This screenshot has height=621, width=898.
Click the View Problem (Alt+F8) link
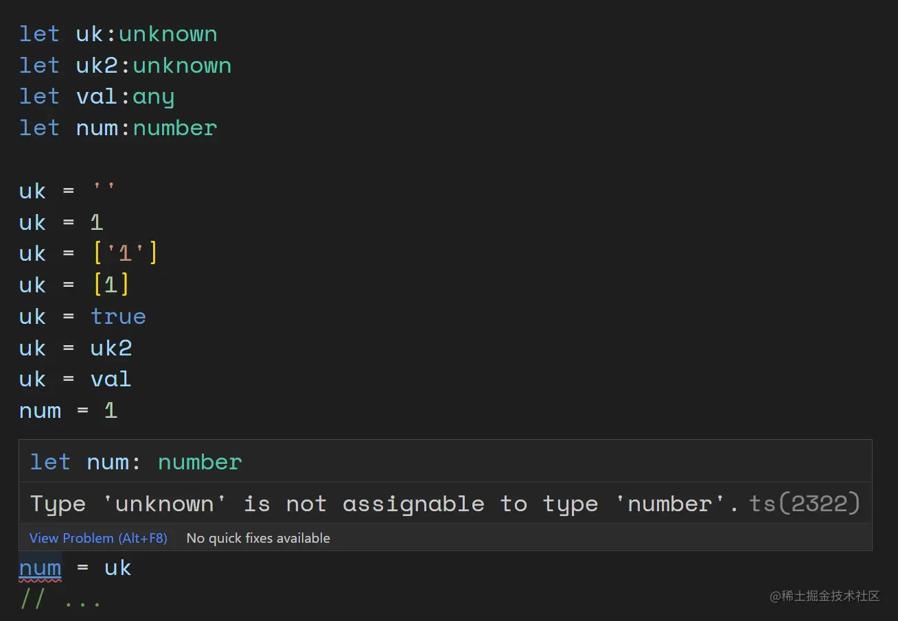point(98,538)
